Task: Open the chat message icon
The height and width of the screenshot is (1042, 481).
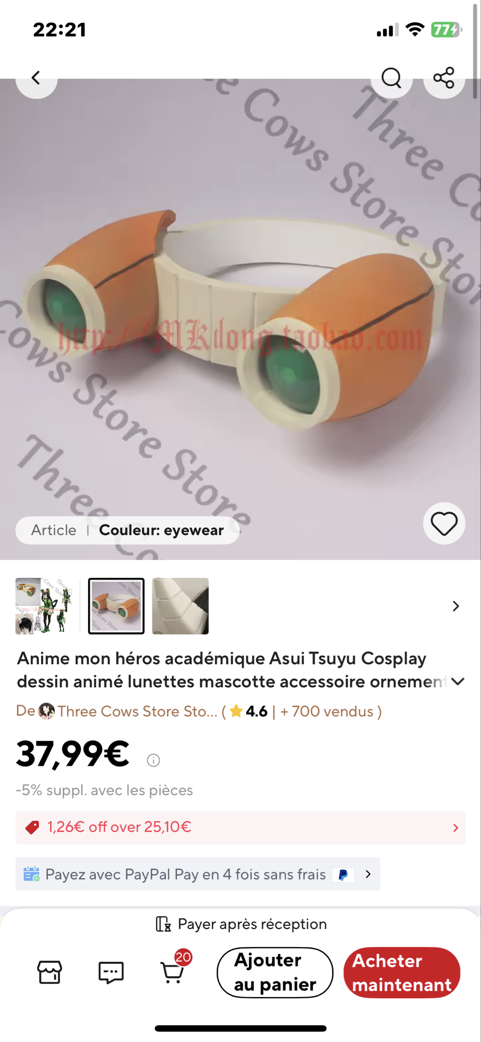Action: pyautogui.click(x=111, y=972)
